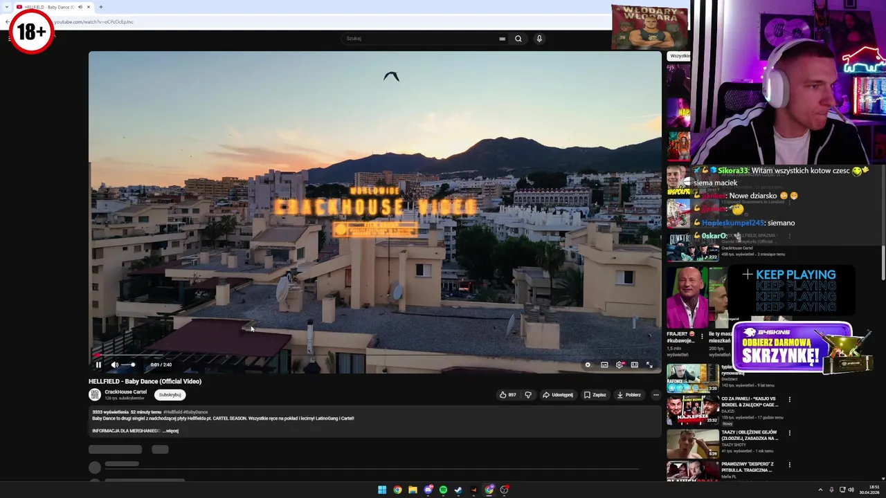Open more actions menu beside Pobierz
This screenshot has width=886, height=498.
pyautogui.click(x=656, y=395)
